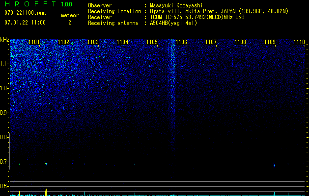The image size is (309, 196).
Task: Click the meteor count value 2
Action: [70, 23]
